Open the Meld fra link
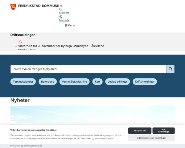The width and height of the screenshot is (185, 148). tap(64, 13)
